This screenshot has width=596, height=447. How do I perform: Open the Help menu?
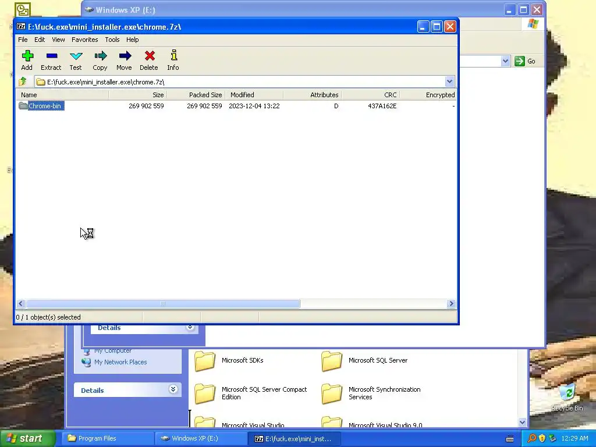(x=132, y=40)
